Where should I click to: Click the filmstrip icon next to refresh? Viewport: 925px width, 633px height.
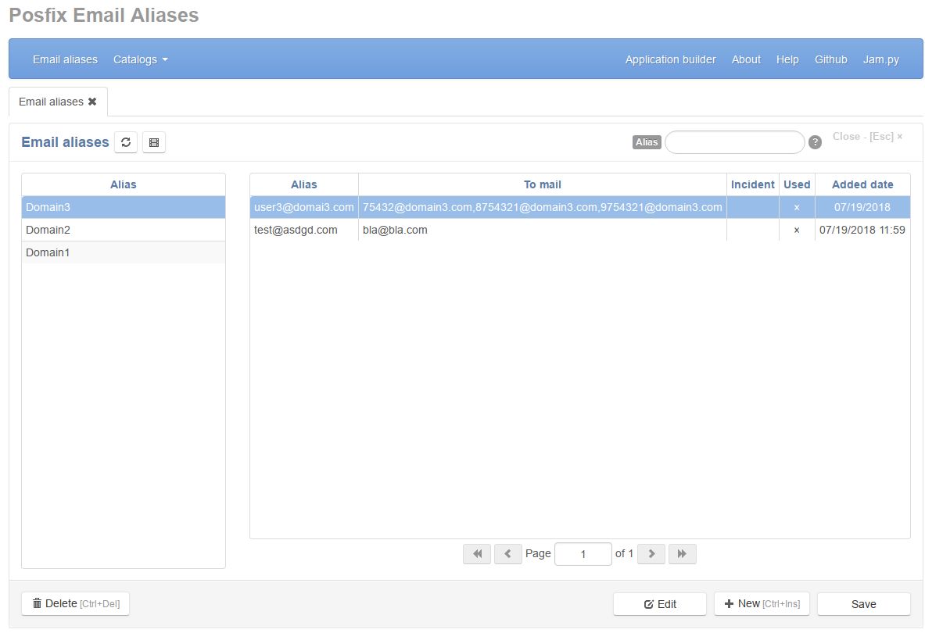click(x=154, y=142)
